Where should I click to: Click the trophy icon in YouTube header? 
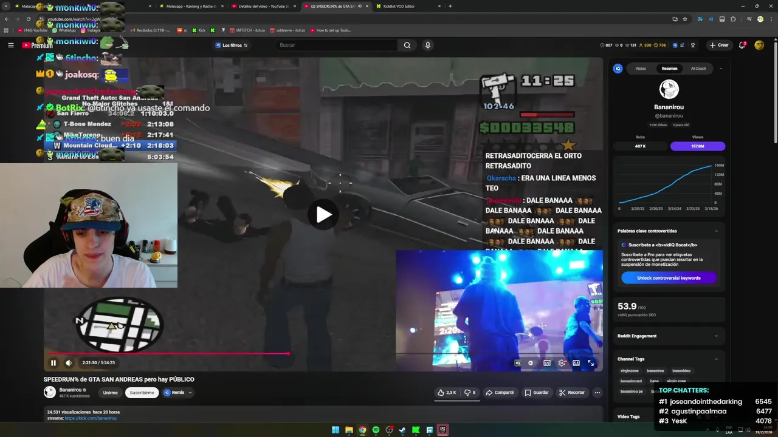692,45
